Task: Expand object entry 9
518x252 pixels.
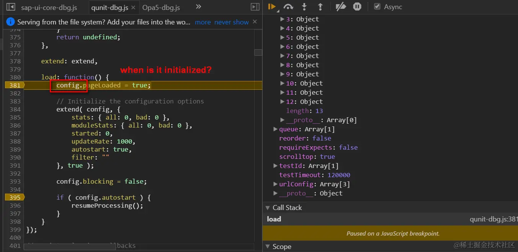Action: (282, 74)
